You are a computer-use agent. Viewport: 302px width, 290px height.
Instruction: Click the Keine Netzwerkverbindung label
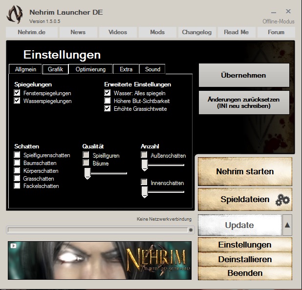pyautogui.click(x=164, y=219)
